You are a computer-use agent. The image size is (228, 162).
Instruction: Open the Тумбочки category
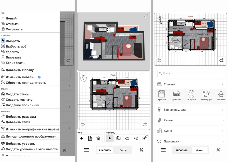point(177,95)
